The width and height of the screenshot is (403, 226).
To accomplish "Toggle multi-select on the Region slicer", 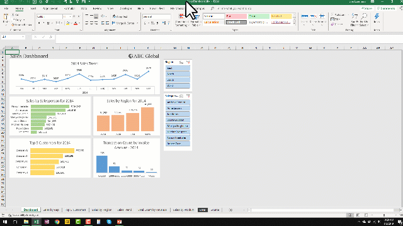I will [x=181, y=62].
